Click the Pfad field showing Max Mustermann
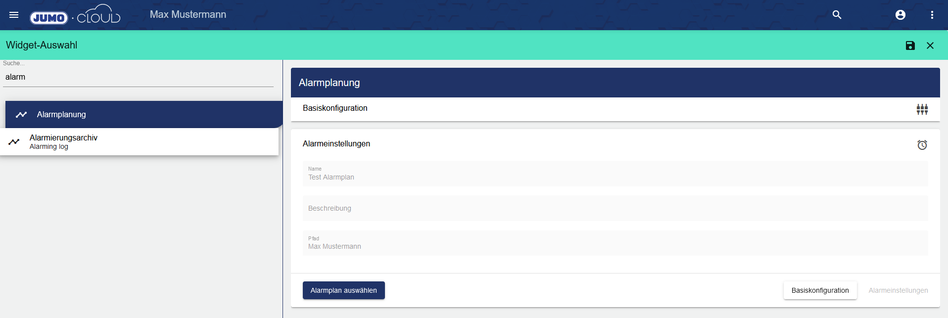 [615, 243]
